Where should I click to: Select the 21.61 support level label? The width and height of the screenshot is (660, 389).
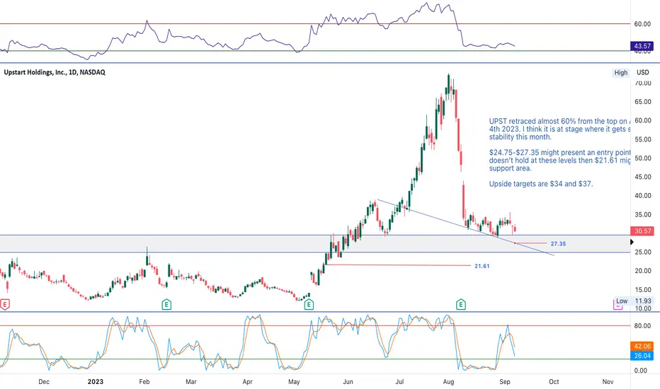(482, 266)
